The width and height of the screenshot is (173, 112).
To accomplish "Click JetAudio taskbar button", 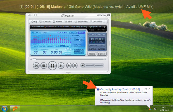I will click(15, 109).
